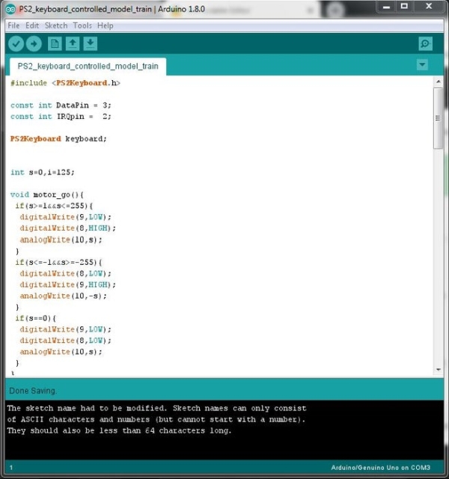Viewport: 449px width, 479px height.
Task: Click the 'if(s<=-1&&s>=-255){' line
Action: click(58, 262)
